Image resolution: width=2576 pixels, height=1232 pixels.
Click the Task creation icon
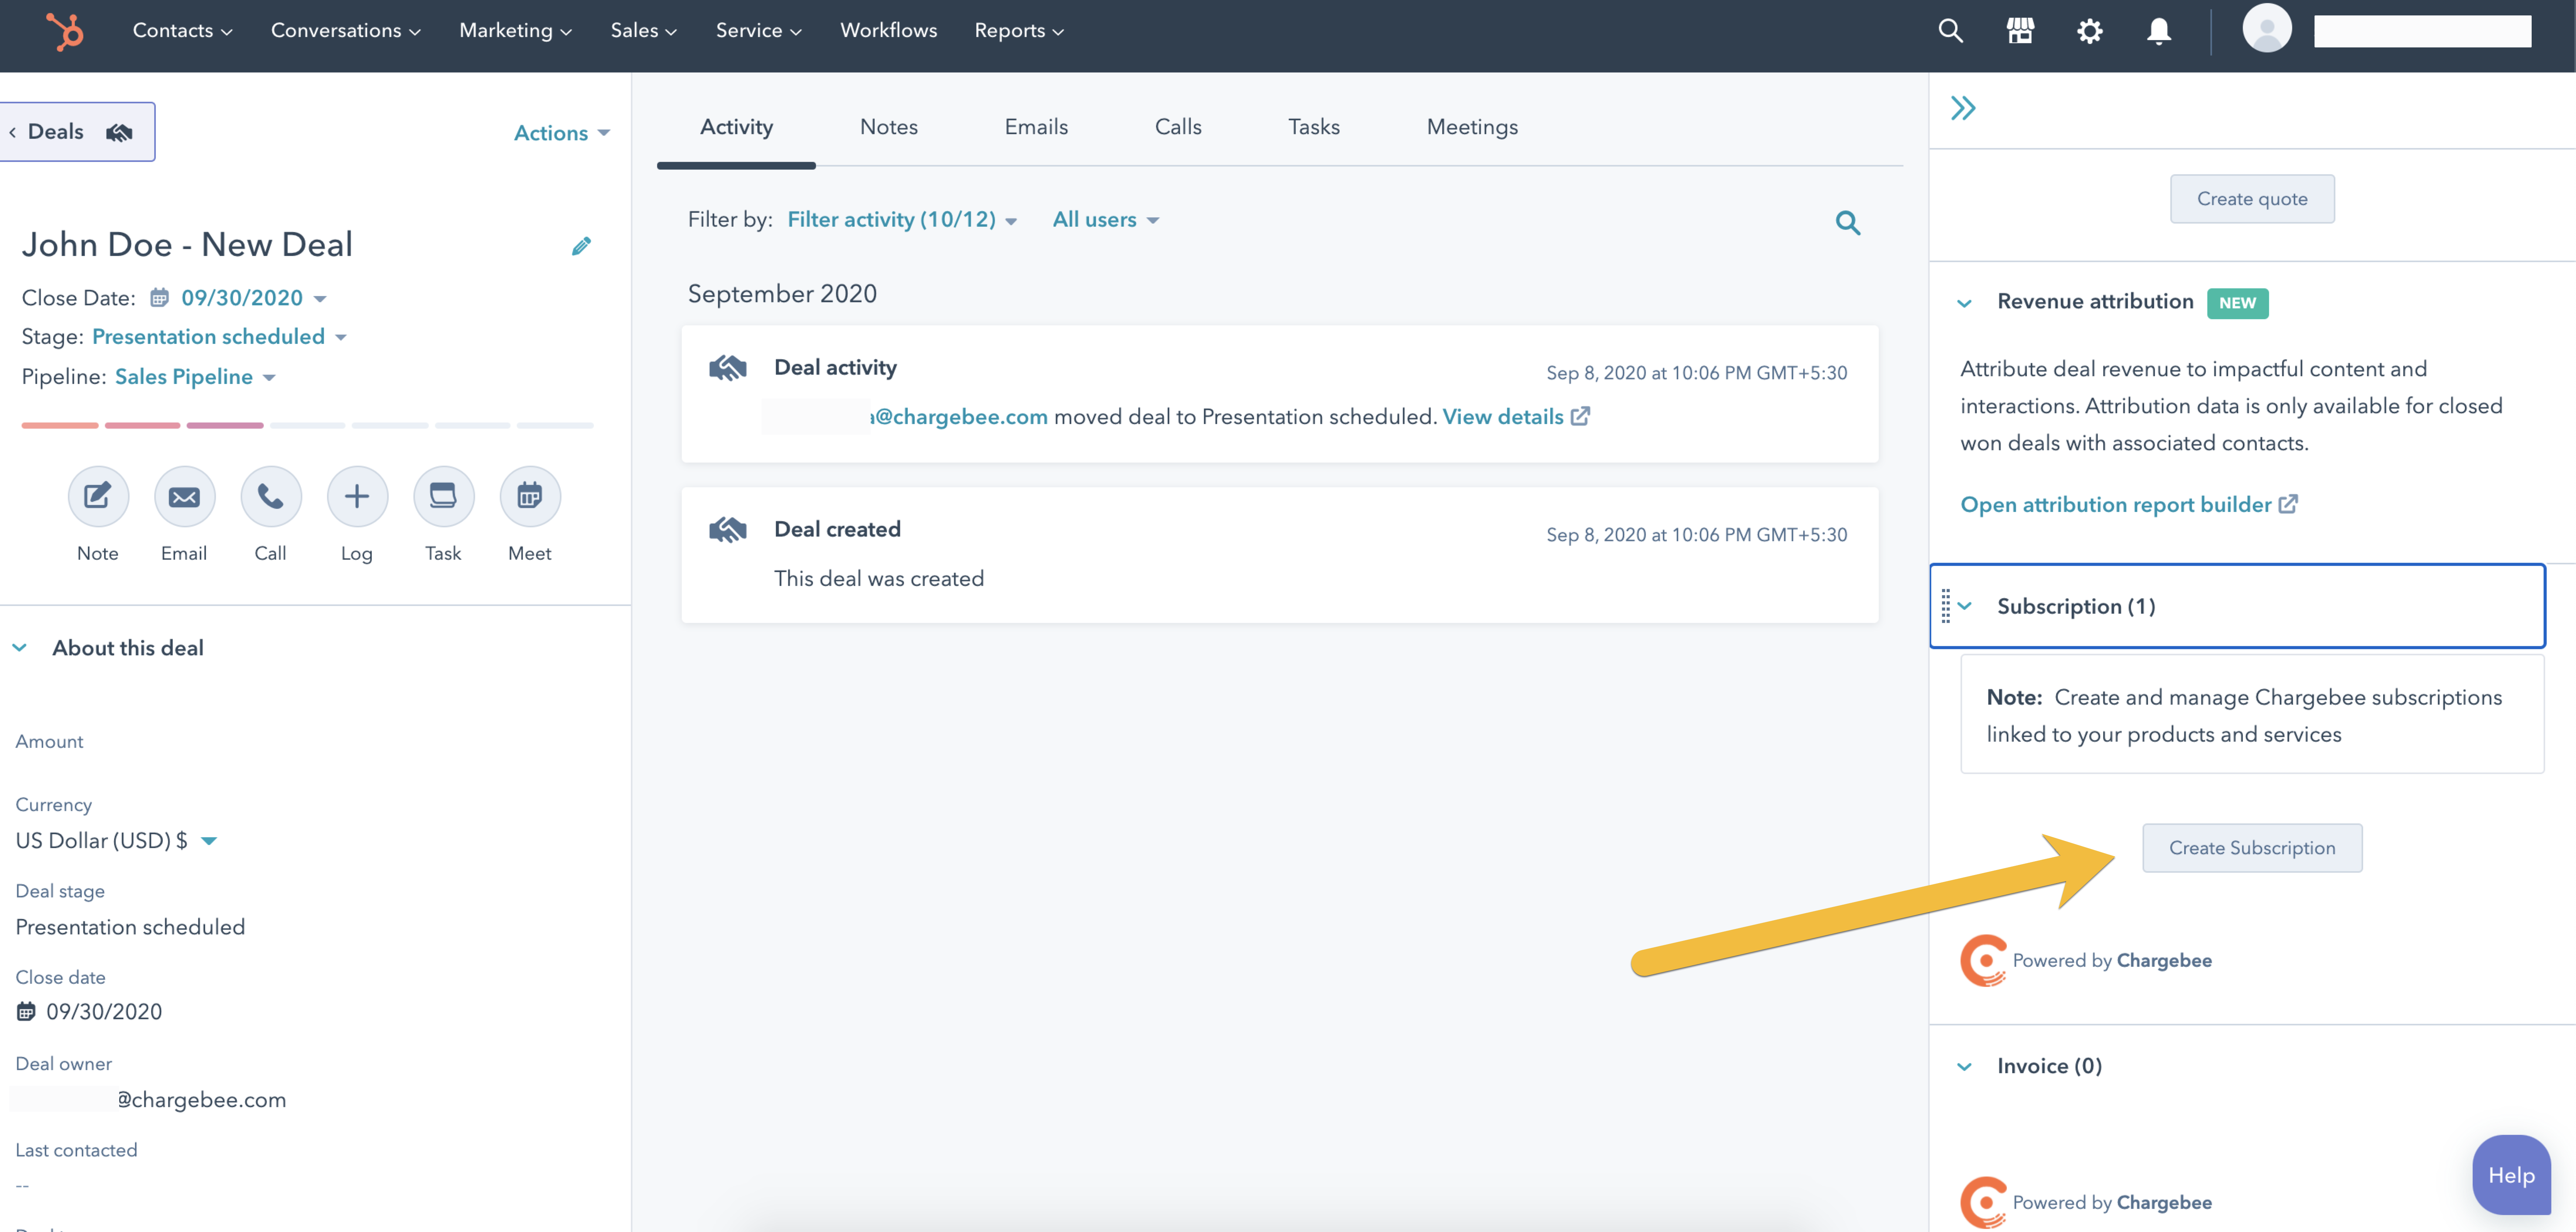click(443, 496)
